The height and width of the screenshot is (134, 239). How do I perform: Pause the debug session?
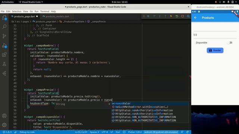pos(148,16)
